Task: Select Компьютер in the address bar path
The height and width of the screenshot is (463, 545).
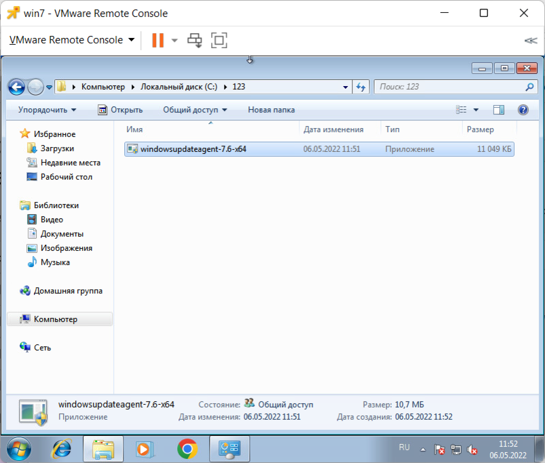Action: pyautogui.click(x=103, y=87)
